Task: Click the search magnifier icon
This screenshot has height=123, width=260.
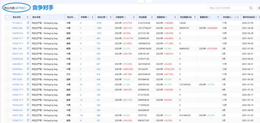Action: (x=251, y=8)
